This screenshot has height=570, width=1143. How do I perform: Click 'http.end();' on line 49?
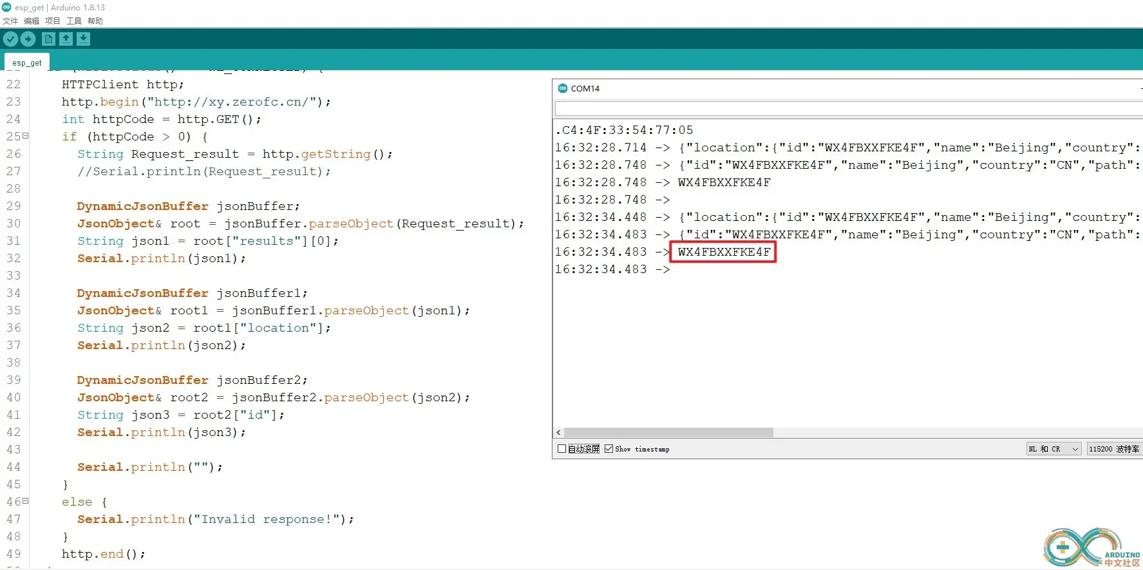(x=104, y=554)
